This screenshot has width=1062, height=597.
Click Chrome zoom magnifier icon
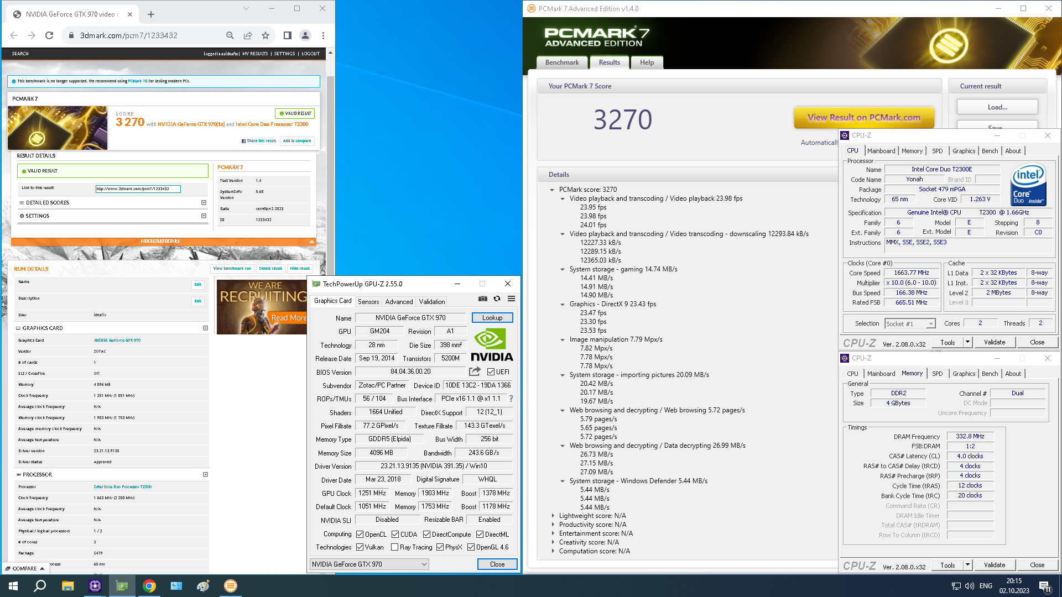click(230, 35)
